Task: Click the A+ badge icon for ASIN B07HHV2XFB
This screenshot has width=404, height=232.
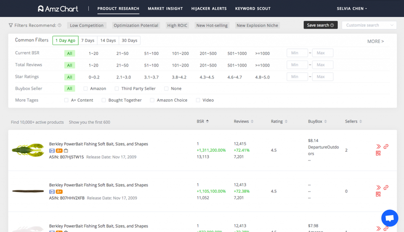Action: point(59,192)
